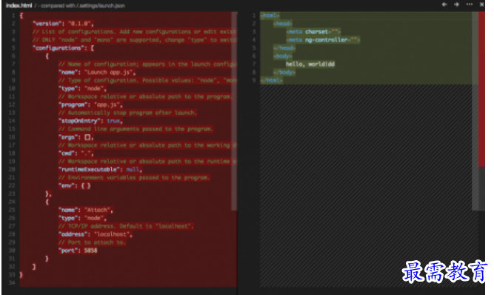Go to previous change with left arrow icon
This screenshot has height=295, width=494.
pyautogui.click(x=444, y=4)
